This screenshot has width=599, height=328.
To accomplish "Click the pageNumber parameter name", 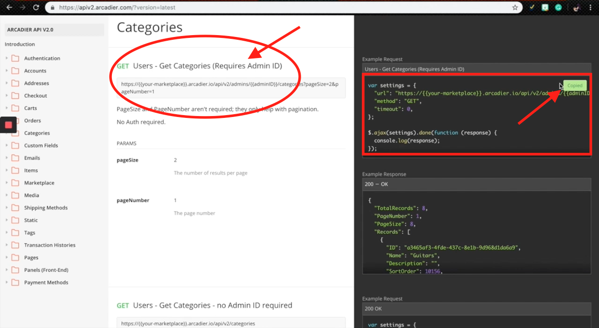I will click(133, 200).
